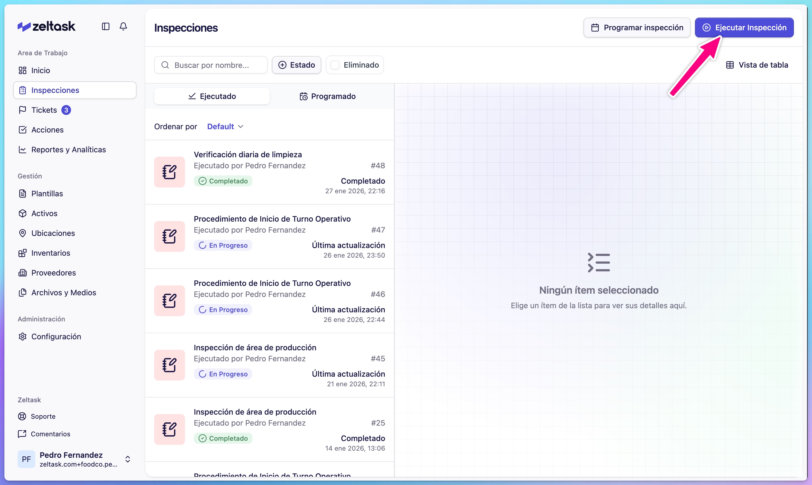Viewport: 812px width, 485px height.
Task: Open the Configuración gear icon
Action: 23,337
